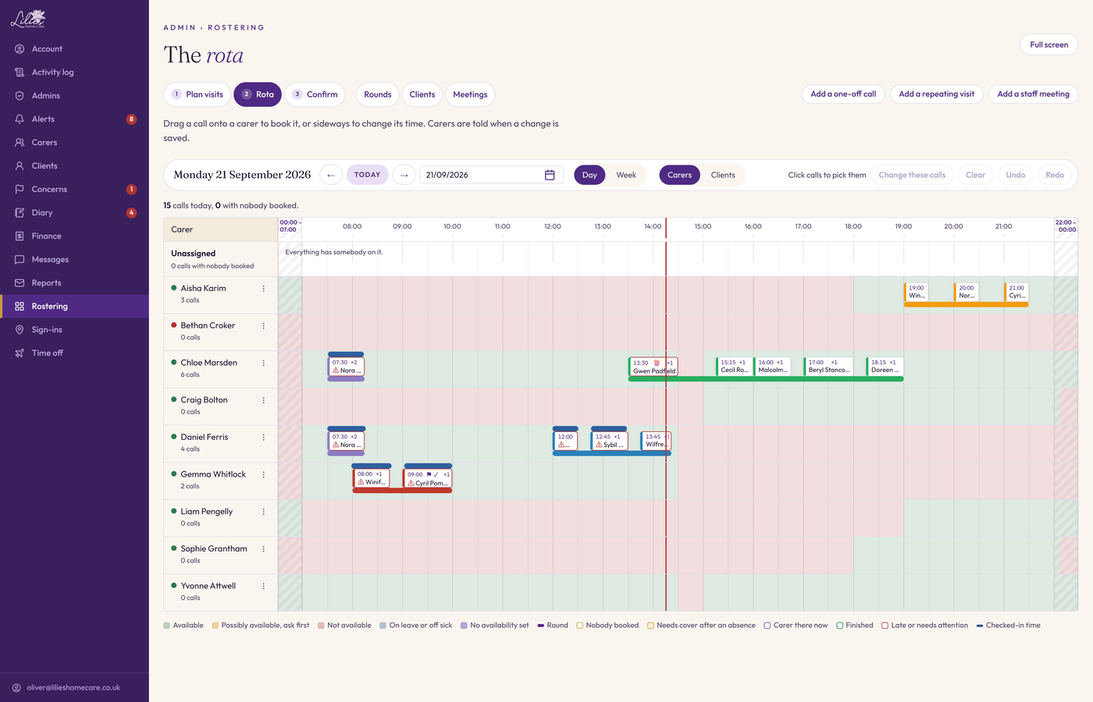Switch to Week view
1093x702 pixels.
[626, 175]
